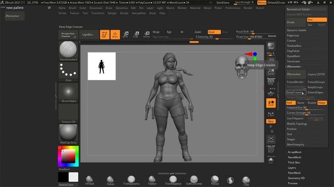Select the TrimDynamic brush
Viewport: 334px width, 187px height.
click(x=131, y=180)
